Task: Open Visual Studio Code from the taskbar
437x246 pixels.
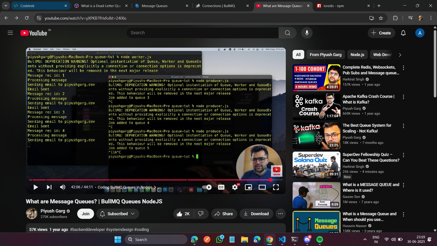Action: coord(282,239)
